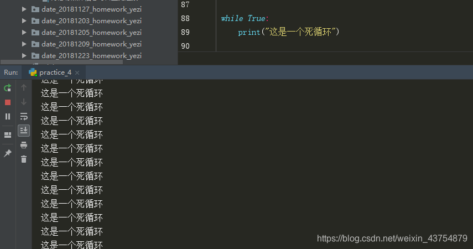Toggle scroll-to-end in the Run console
The height and width of the screenshot is (249, 473).
(24, 131)
